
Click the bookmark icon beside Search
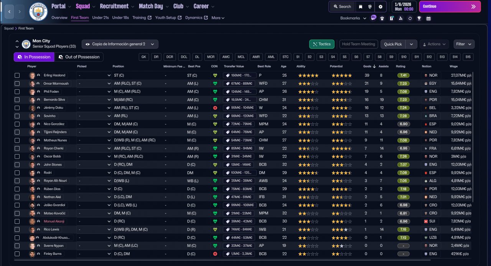[x=361, y=7]
